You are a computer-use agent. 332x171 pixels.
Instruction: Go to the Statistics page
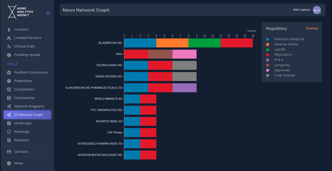(21, 140)
